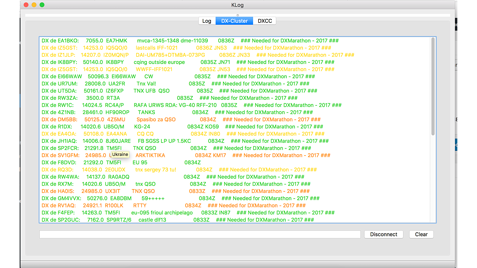The image size is (477, 268).
Task: Minimize KLog using the yellow button
Action: [x=34, y=5]
